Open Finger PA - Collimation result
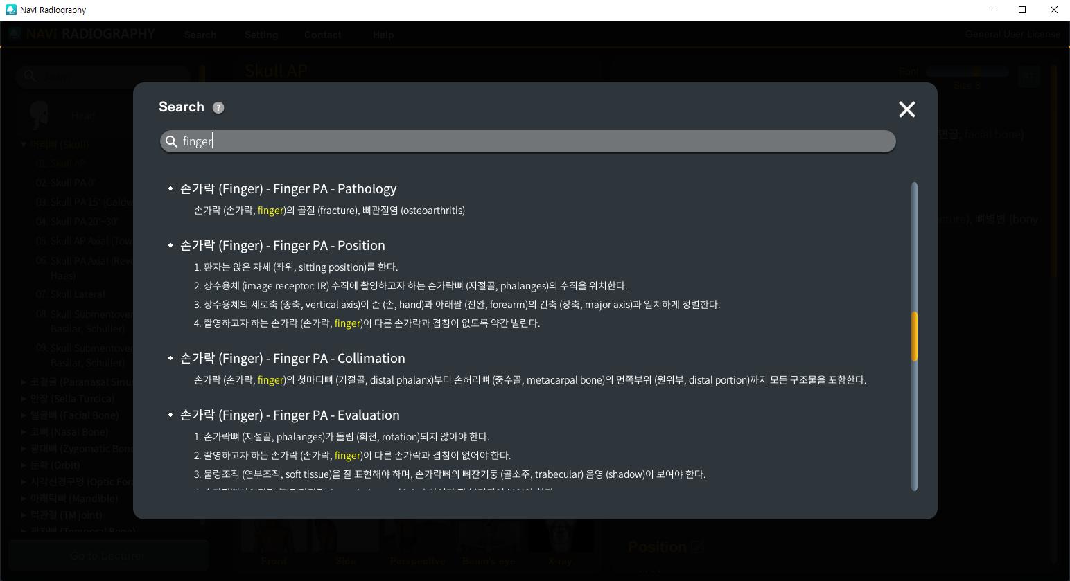This screenshot has width=1070, height=581. [292, 358]
